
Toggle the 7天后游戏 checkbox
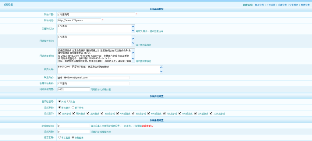coord(165,113)
